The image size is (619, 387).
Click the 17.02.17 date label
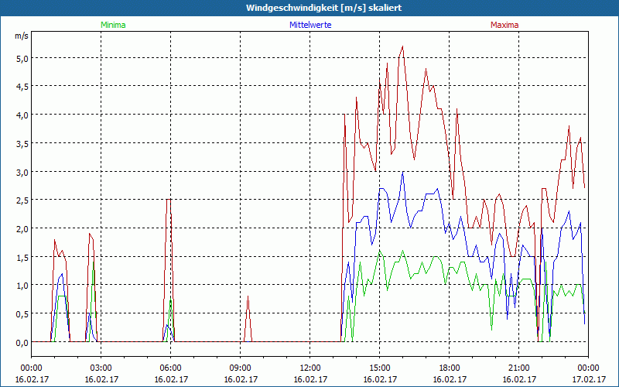589,379
